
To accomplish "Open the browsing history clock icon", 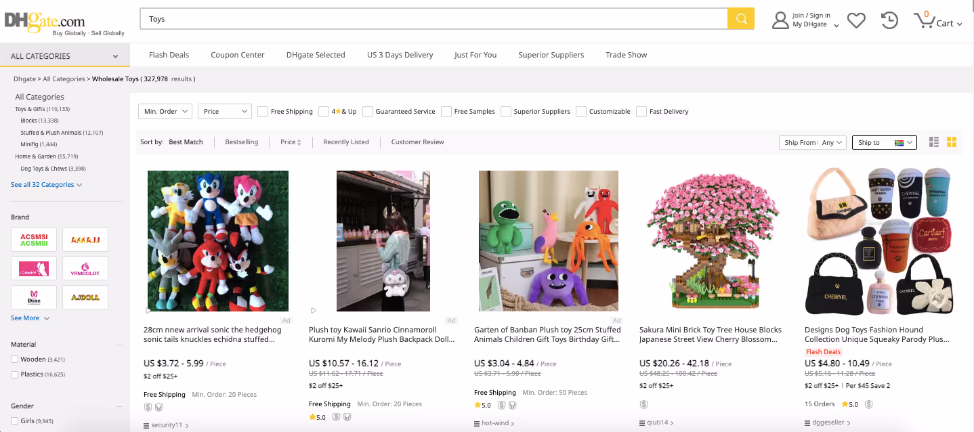I will click(889, 20).
